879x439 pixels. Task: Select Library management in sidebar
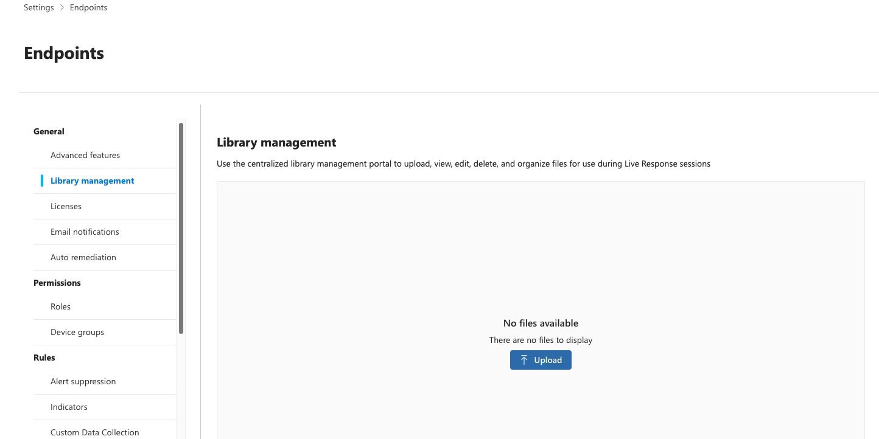pos(93,181)
